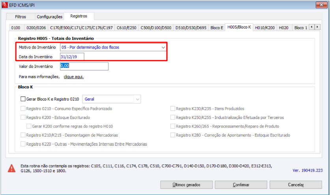Click the Data do Inventário date field
The width and height of the screenshot is (330, 195).
point(72,57)
